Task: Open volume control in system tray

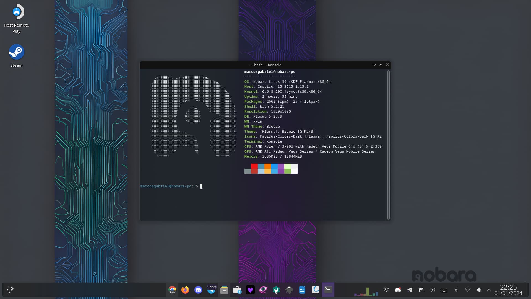Action: pyautogui.click(x=479, y=290)
